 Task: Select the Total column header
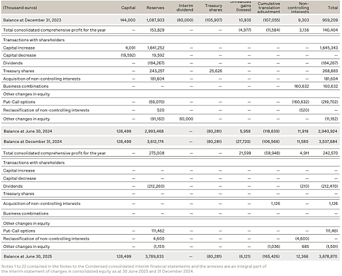click(333, 7)
